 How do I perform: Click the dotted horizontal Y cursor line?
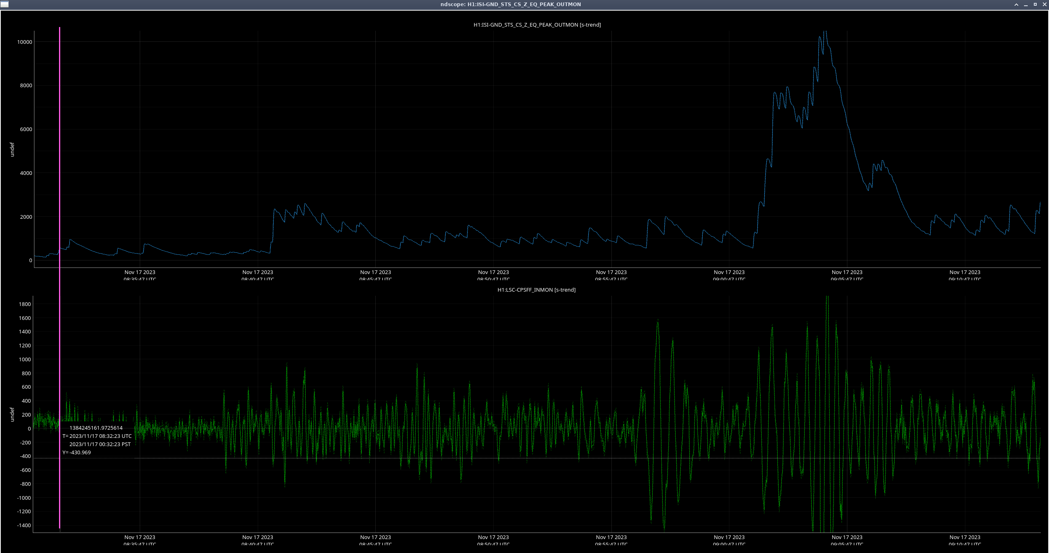tap(537, 458)
